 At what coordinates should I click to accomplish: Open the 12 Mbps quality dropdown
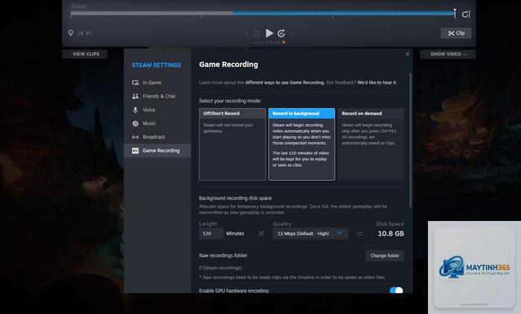coord(310,234)
